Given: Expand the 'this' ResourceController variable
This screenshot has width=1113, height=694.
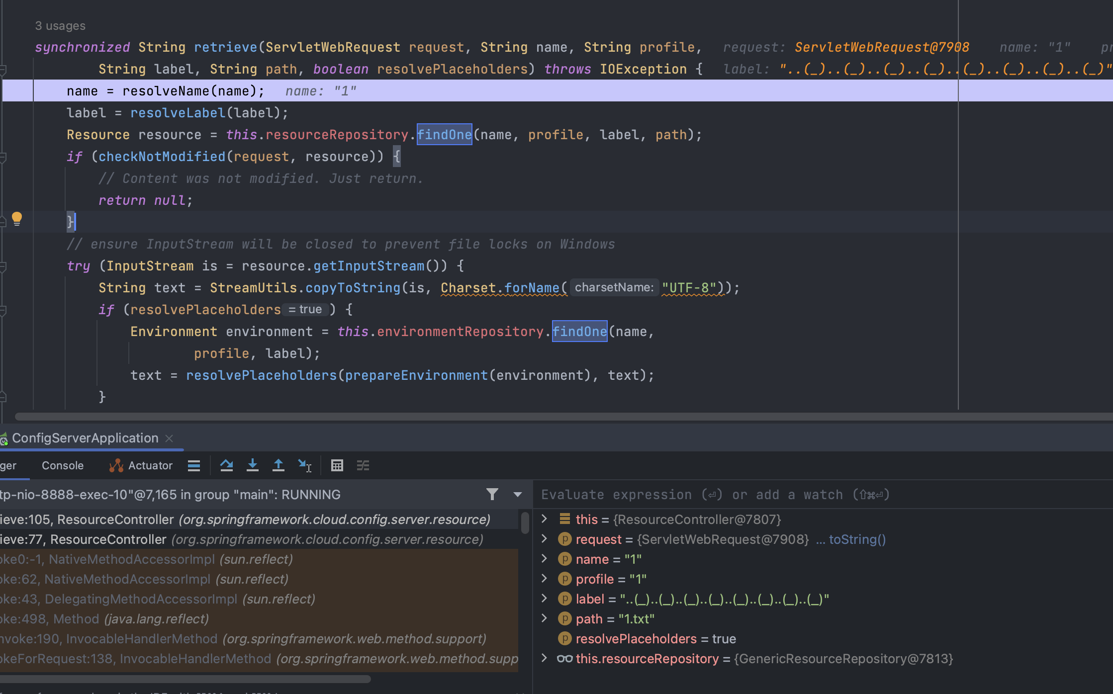Looking at the screenshot, I should (x=544, y=519).
